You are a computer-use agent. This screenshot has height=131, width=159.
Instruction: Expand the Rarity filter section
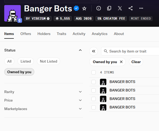point(44,92)
